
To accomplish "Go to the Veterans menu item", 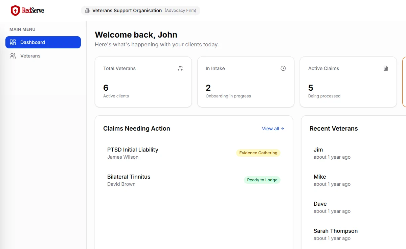I will tap(30, 56).
